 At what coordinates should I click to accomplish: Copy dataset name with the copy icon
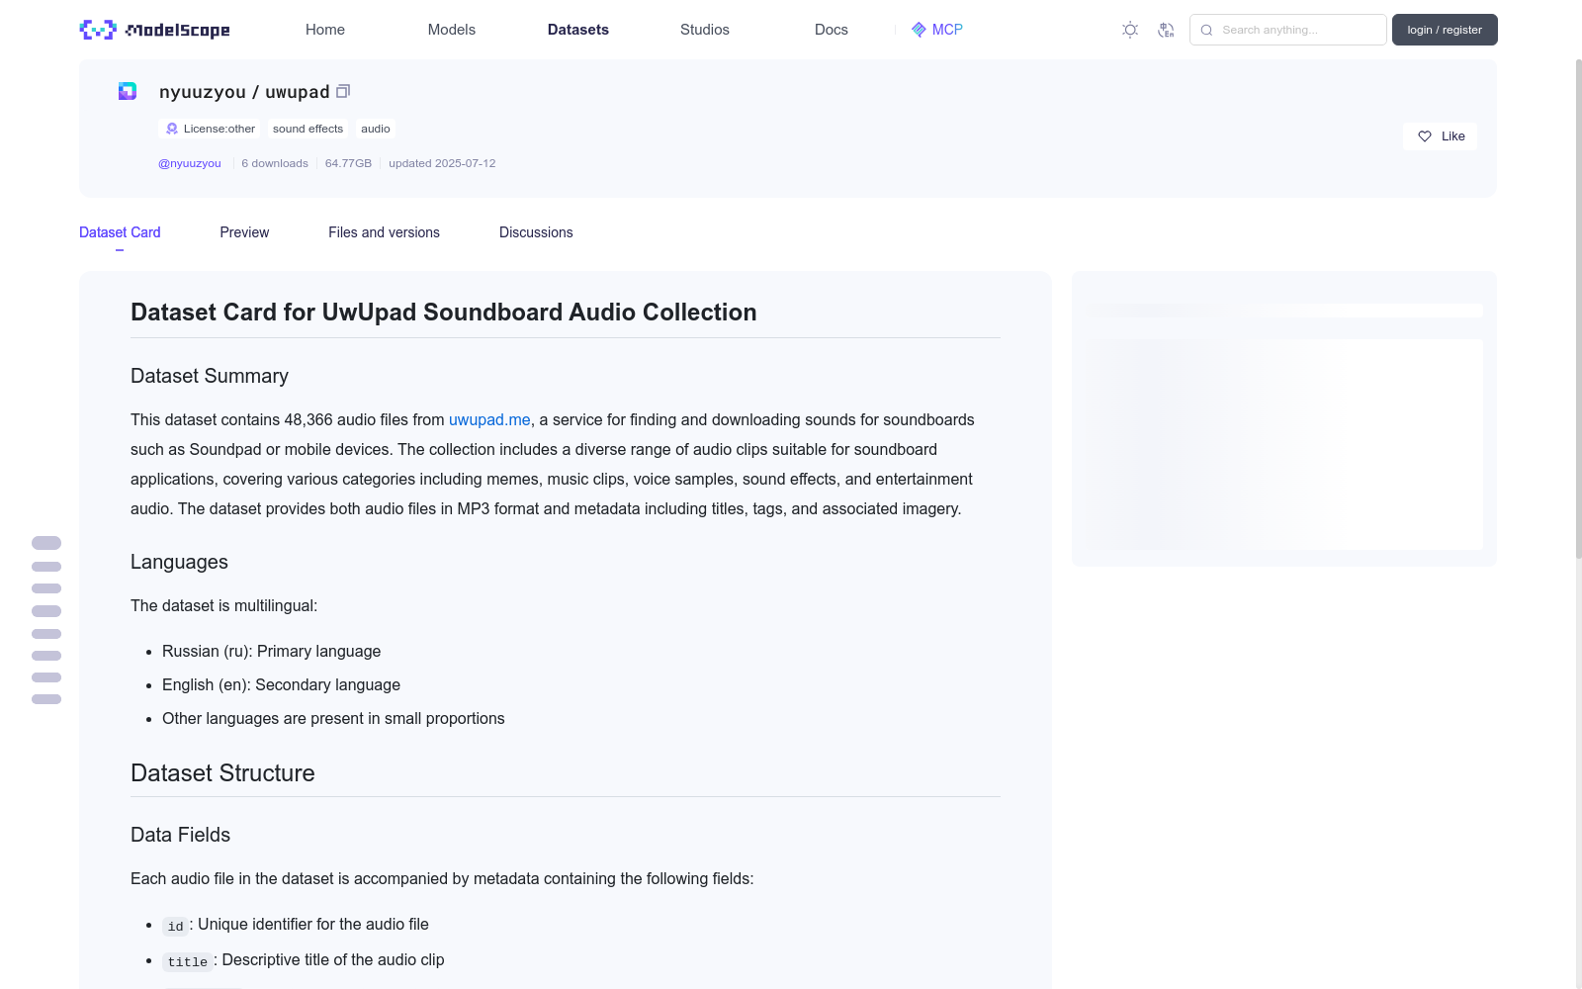343,91
